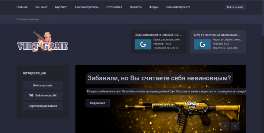Visit the Форум link in the navbar

pos(154,7)
